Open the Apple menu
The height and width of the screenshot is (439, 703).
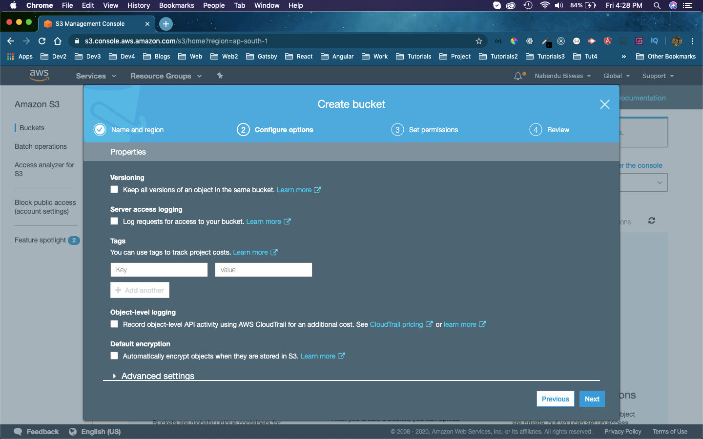tap(13, 5)
